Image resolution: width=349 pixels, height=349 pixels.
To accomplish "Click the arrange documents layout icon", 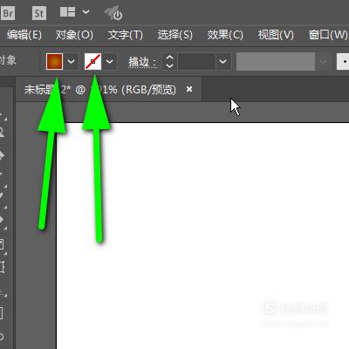I will (x=67, y=12).
